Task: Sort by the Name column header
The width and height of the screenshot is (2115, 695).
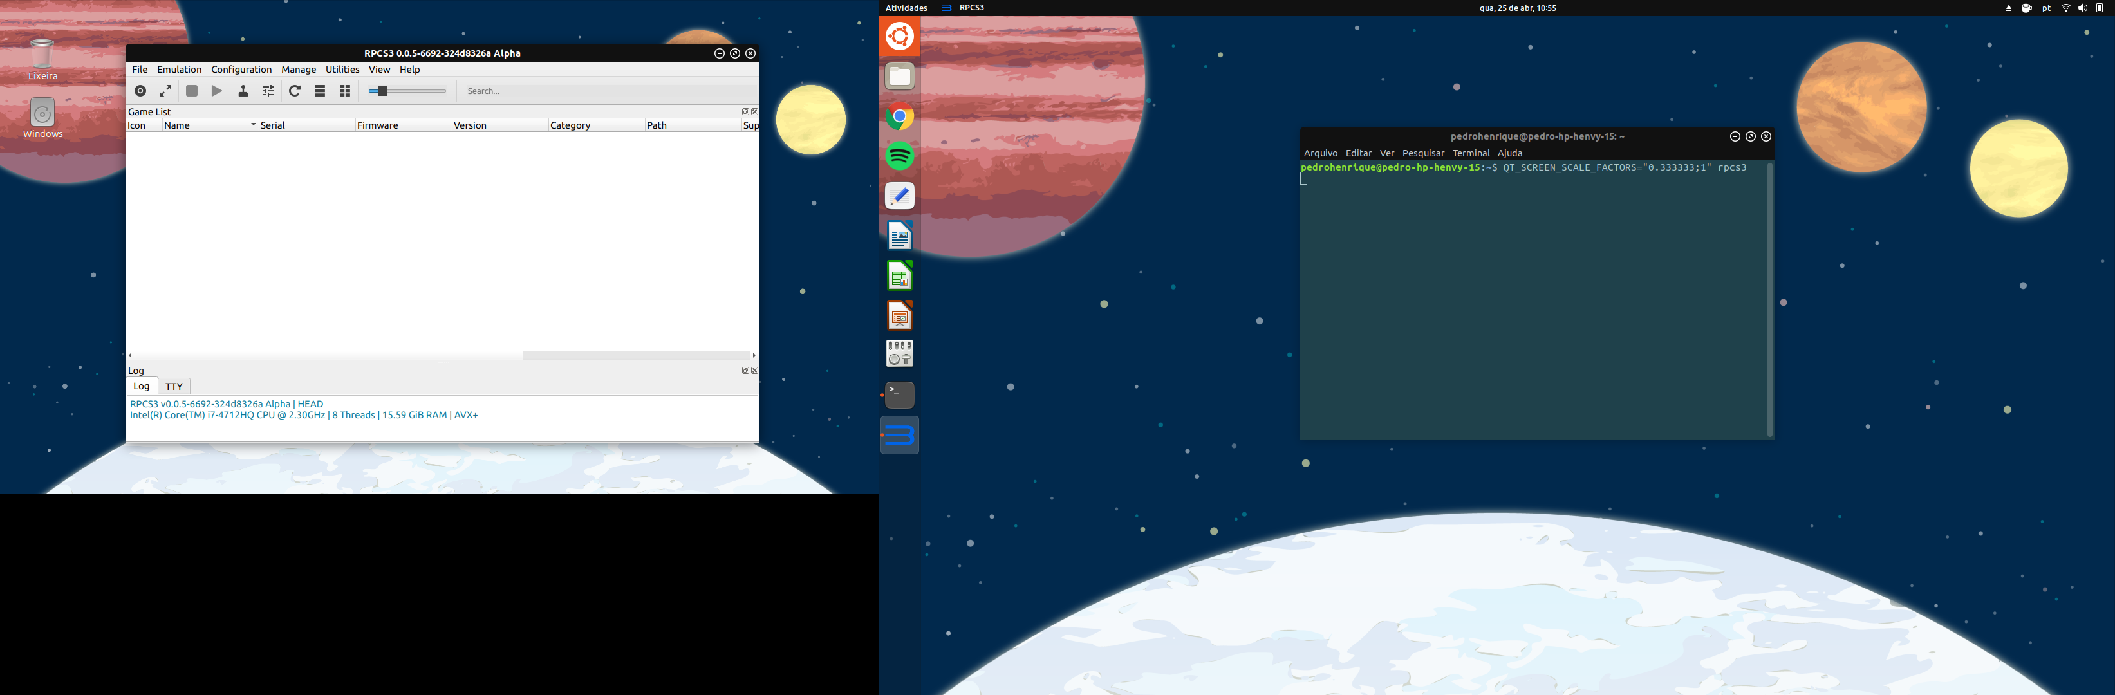Action: 209,125
